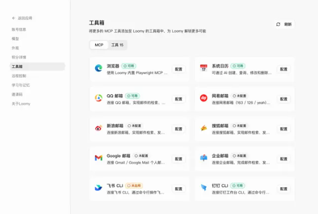Open 配置 for 系统日历
Viewport: 318px width, 214px height.
pos(284,69)
